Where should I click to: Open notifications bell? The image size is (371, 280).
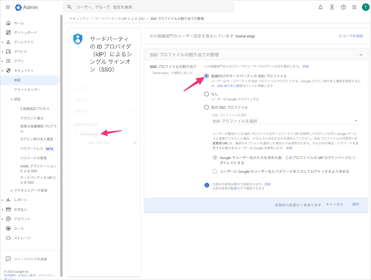[321, 7]
